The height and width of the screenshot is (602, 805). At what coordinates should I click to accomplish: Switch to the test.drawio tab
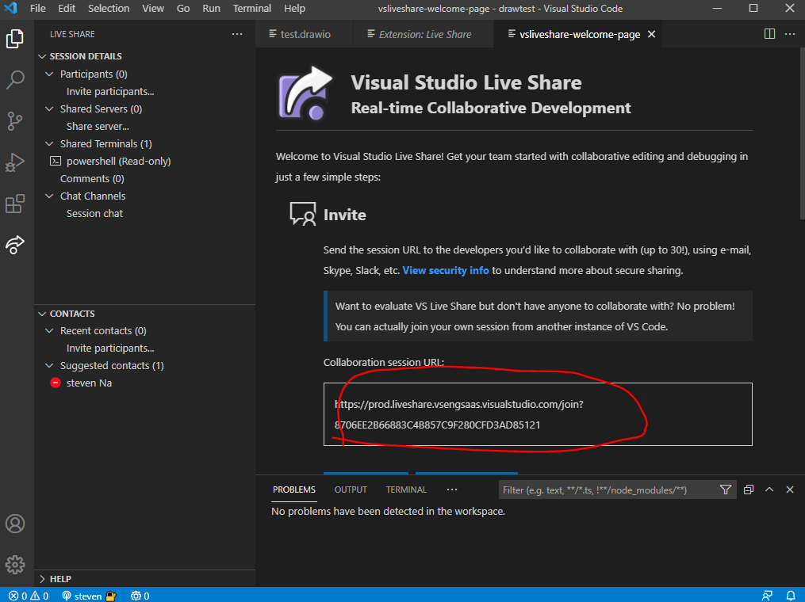click(304, 34)
